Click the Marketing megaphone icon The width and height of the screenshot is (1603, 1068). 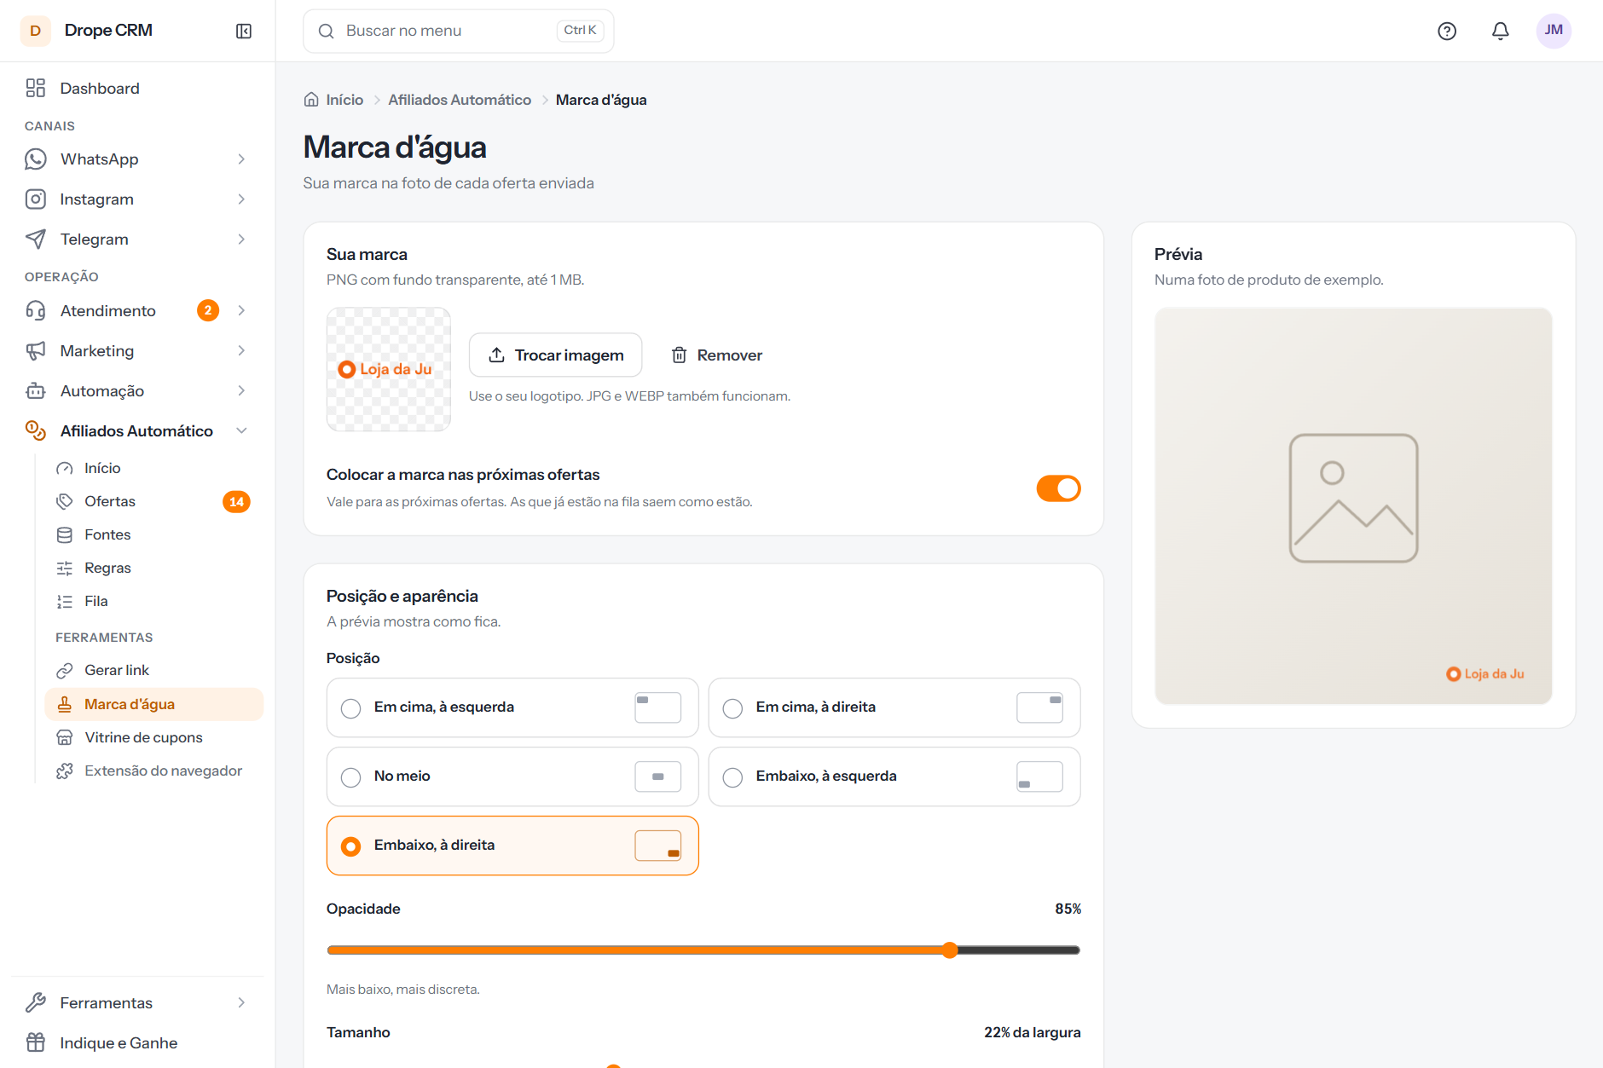click(x=35, y=350)
